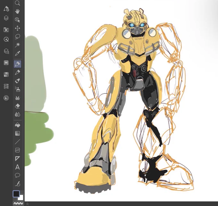Select the Decoration grass tool
The height and width of the screenshot is (206, 218).
(x=17, y=98)
